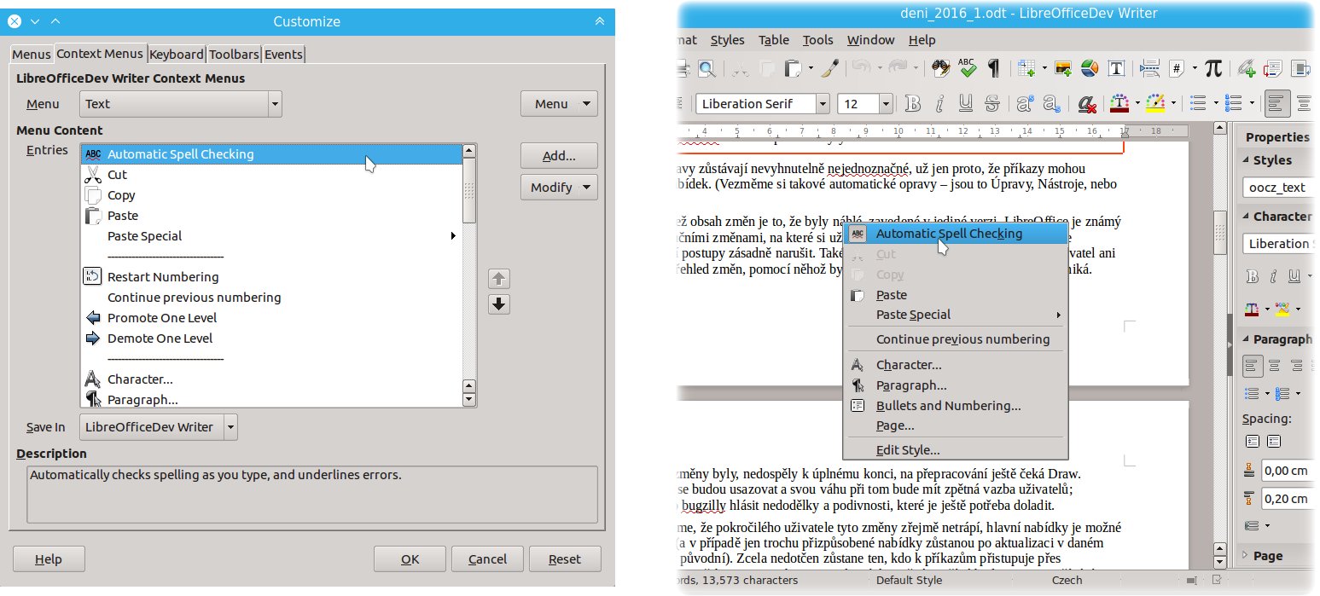
Task: Apply subscript in the formatting toolbar
Action: pyautogui.click(x=1051, y=104)
